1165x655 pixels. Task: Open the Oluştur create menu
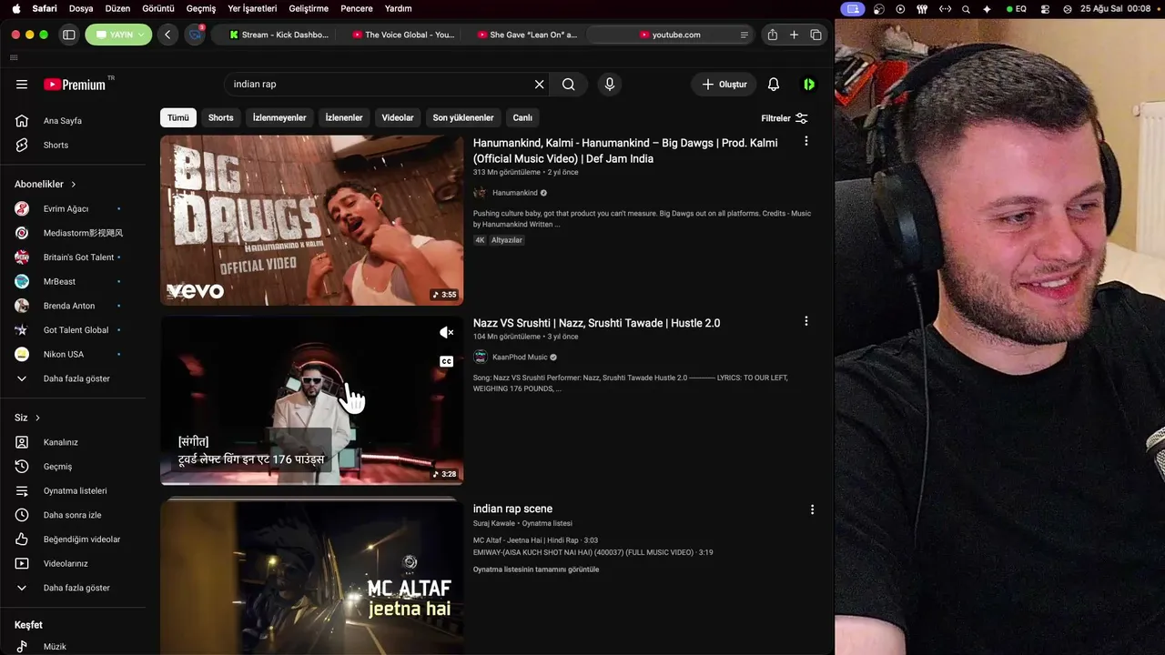pyautogui.click(x=724, y=85)
